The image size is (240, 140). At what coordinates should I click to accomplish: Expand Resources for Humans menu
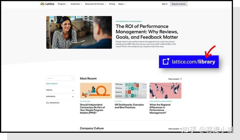pos(95,4)
